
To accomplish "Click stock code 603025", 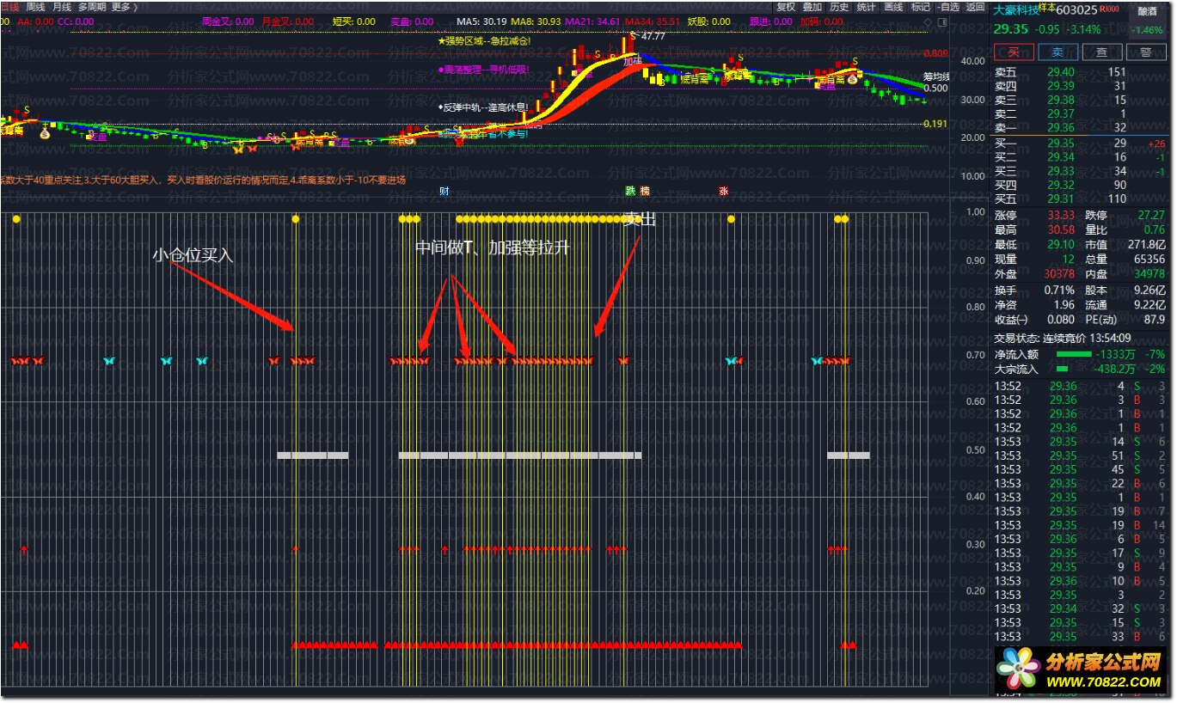I will (x=1076, y=10).
